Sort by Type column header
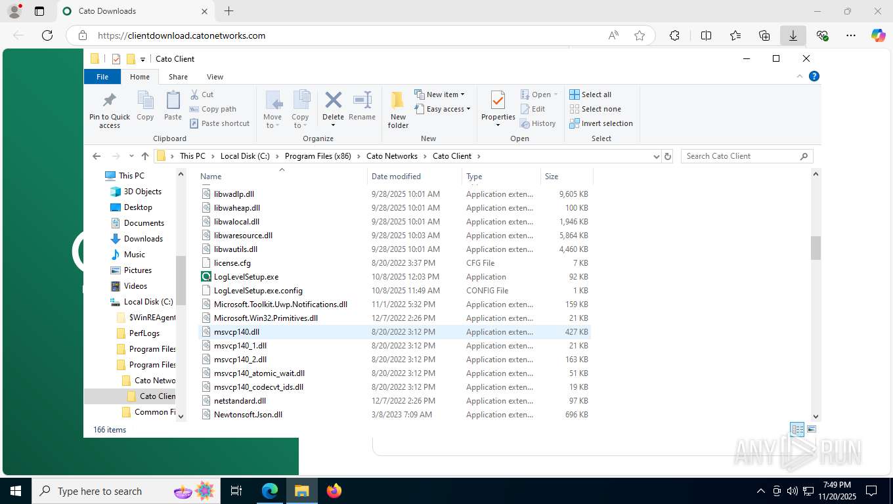This screenshot has width=893, height=504. click(501, 176)
